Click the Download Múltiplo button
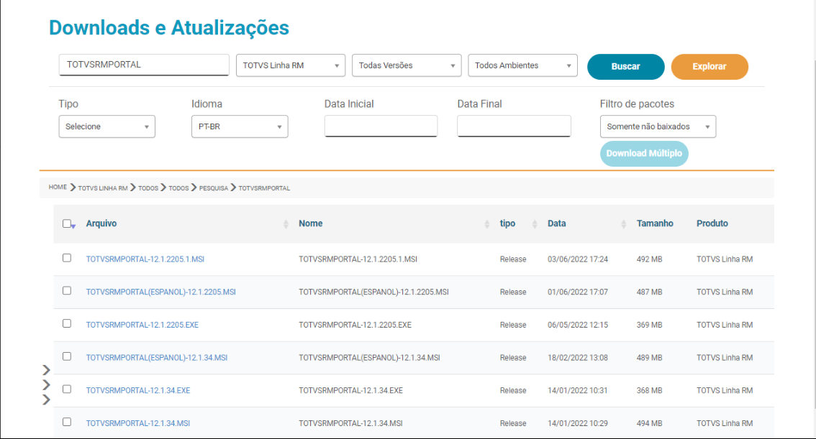 pos(644,153)
